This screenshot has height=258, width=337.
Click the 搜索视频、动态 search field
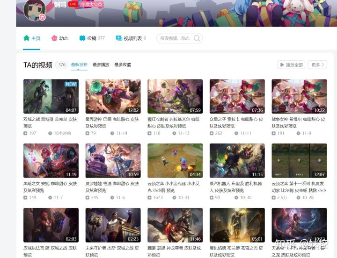179,38
